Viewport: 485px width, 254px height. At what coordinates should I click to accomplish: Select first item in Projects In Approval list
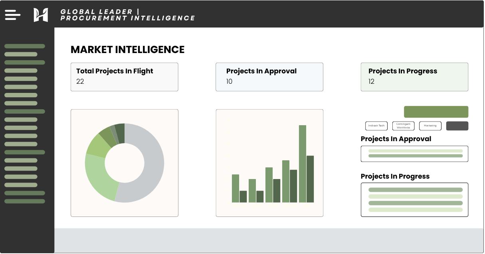(x=415, y=151)
